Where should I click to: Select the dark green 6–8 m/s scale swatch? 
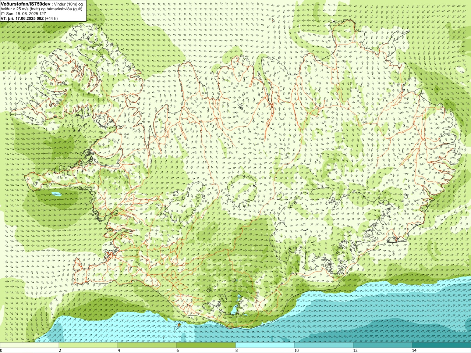coord(206,345)
